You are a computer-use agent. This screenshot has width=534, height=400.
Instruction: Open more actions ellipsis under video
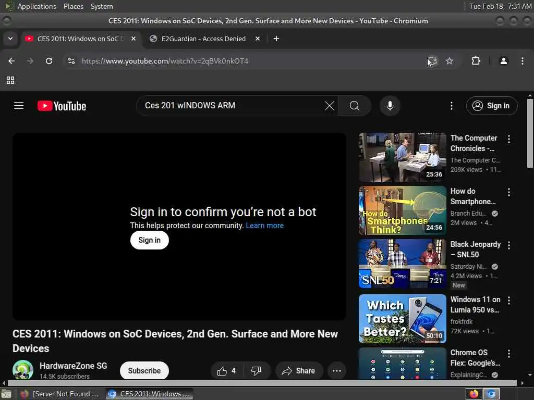[x=337, y=371]
